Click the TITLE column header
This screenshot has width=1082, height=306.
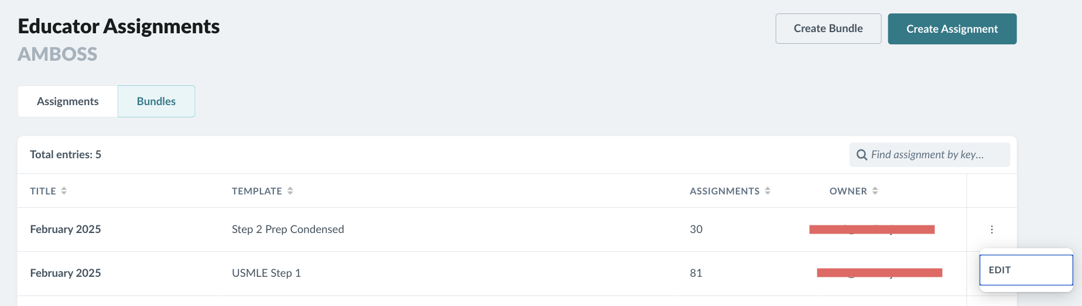click(x=43, y=191)
